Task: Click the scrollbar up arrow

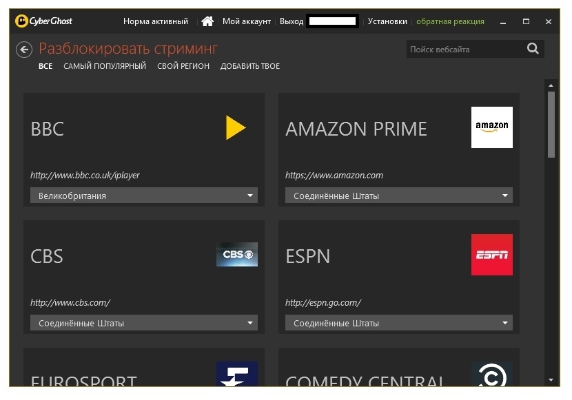Action: pyautogui.click(x=551, y=85)
